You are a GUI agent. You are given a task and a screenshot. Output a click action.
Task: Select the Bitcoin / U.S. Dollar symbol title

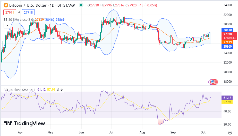tap(28, 5)
